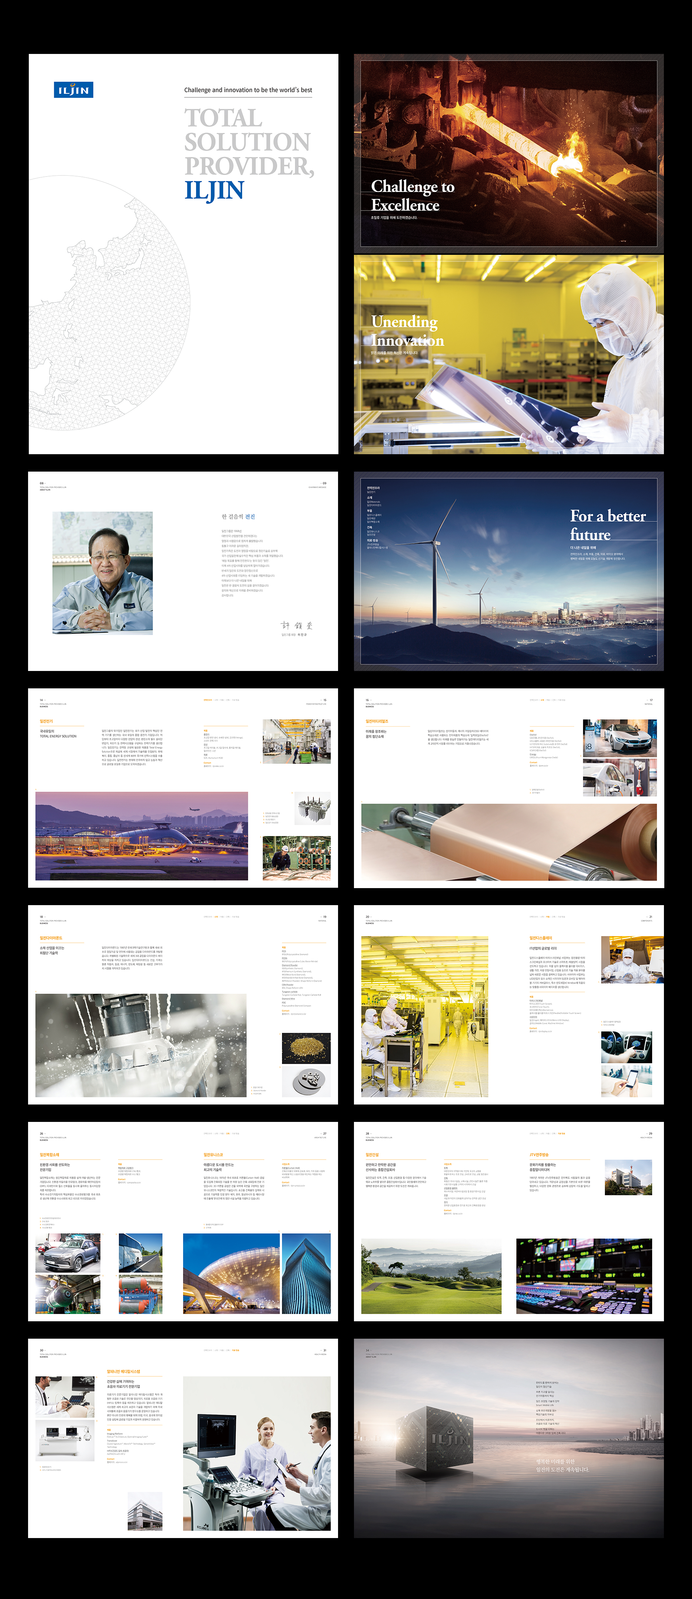
Task: Open the broadcast control room photo
Action: click(x=584, y=1276)
